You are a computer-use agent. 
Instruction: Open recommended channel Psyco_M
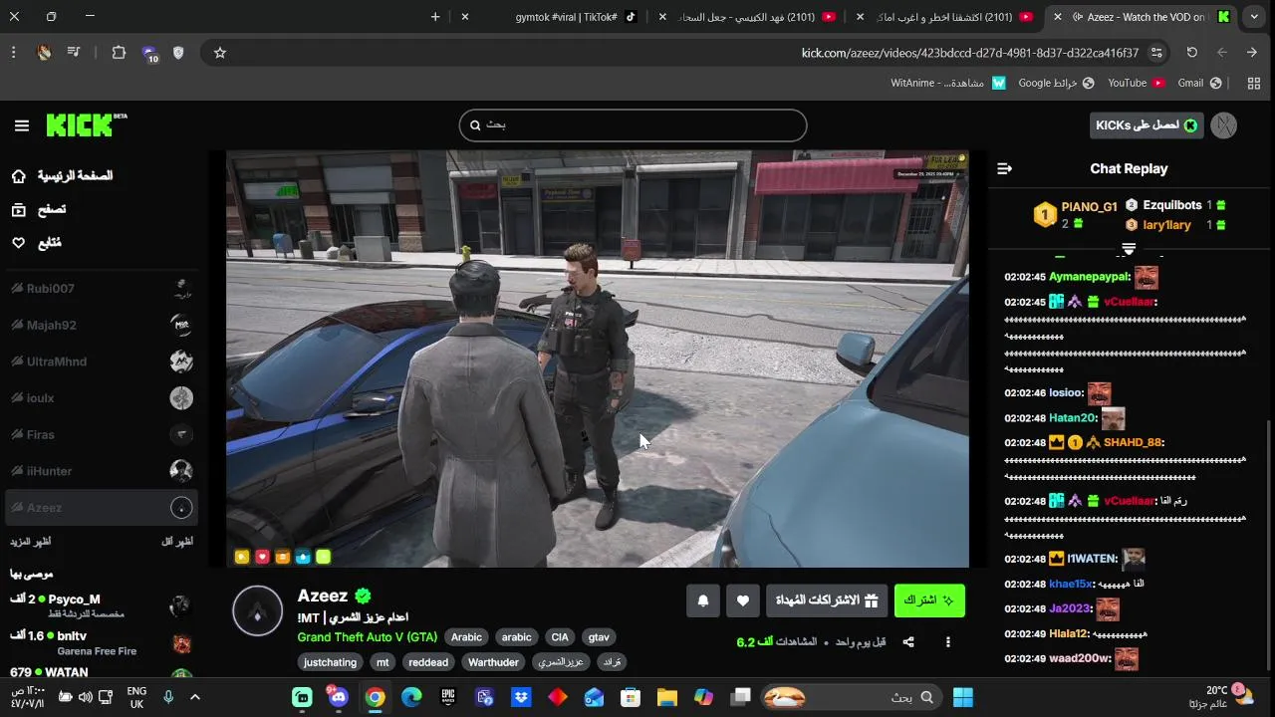click(x=102, y=604)
